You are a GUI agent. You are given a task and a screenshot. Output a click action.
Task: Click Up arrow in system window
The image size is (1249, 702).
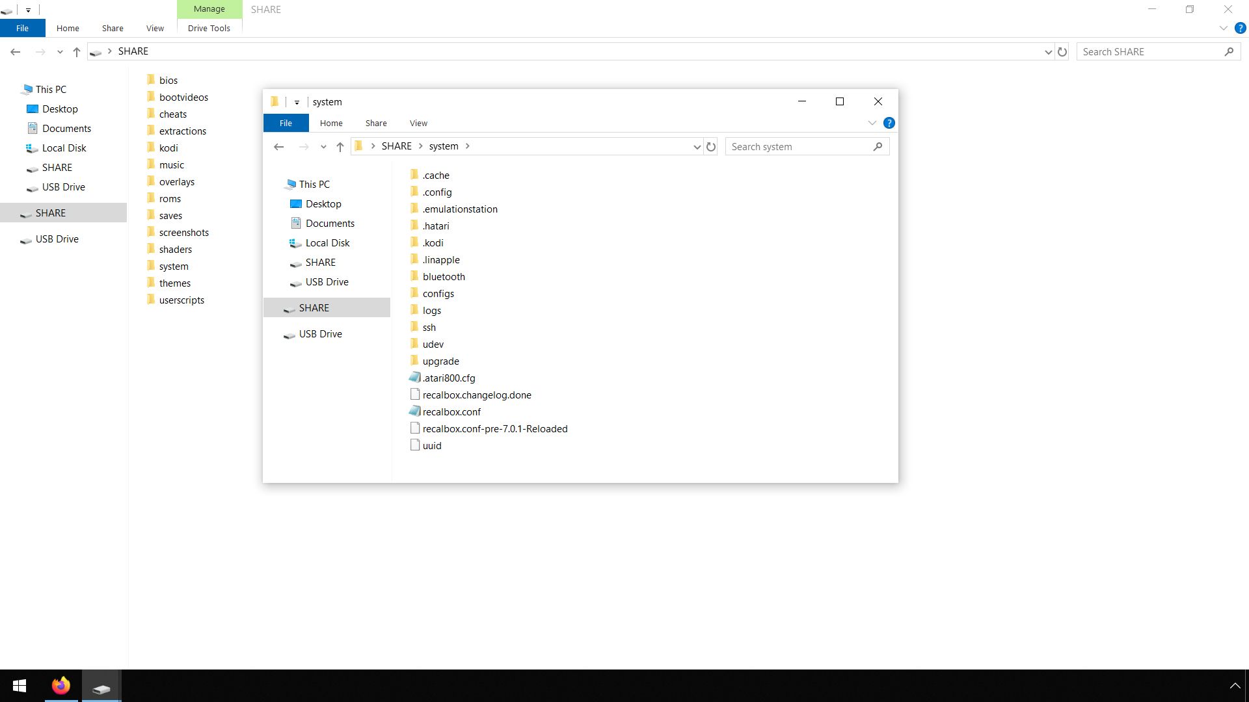click(x=340, y=147)
